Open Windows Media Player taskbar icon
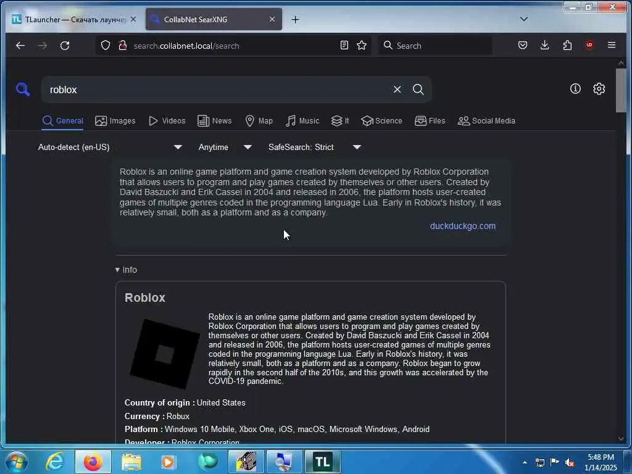The image size is (632, 474). tap(168, 462)
